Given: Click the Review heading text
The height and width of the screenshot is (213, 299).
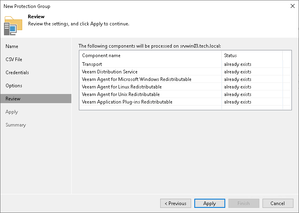Looking at the screenshot, I should (x=36, y=17).
